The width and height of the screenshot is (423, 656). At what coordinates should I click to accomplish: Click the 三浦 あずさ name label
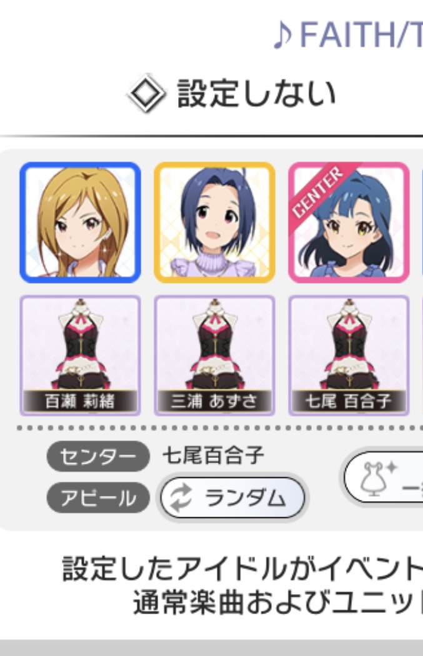pos(214,401)
